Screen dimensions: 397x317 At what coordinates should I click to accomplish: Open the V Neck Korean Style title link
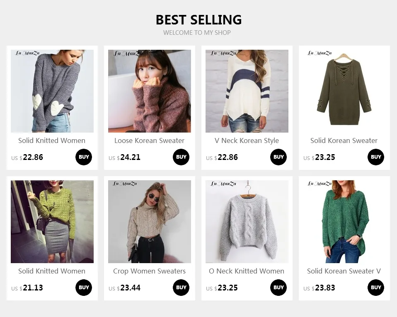pos(247,140)
